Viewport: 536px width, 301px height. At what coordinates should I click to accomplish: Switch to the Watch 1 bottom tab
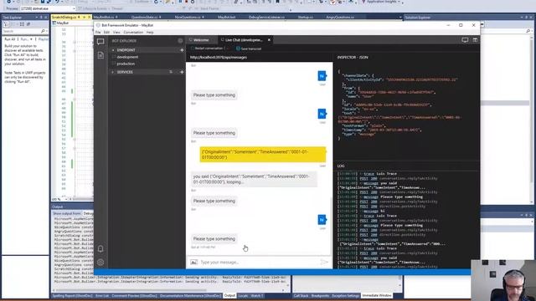click(257, 295)
